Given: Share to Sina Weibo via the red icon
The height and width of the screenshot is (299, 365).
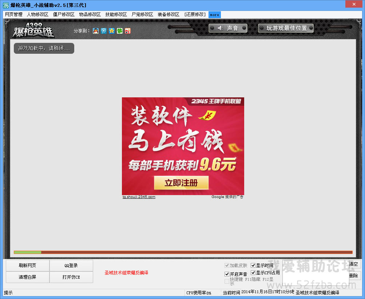Looking at the screenshot, I should [128, 31].
